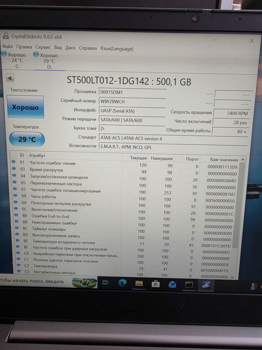Click the scroll up arrow of attribute list
The width and height of the screenshot is (262, 350).
pos(243,159)
